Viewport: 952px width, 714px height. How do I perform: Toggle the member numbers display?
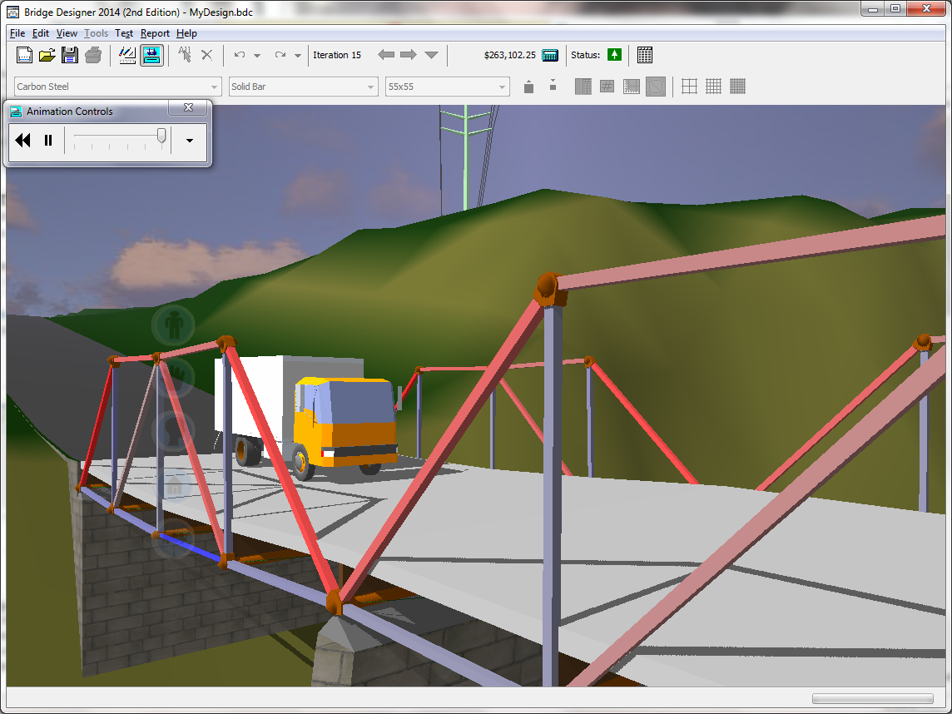pos(607,87)
